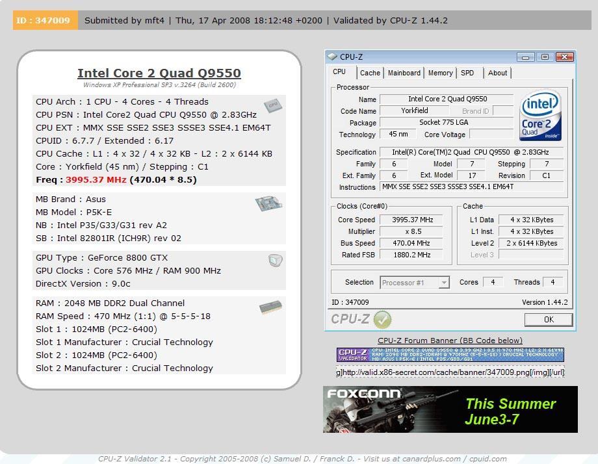Click the L1 Data cache value
The width and height of the screenshot is (598, 464).
531,220
